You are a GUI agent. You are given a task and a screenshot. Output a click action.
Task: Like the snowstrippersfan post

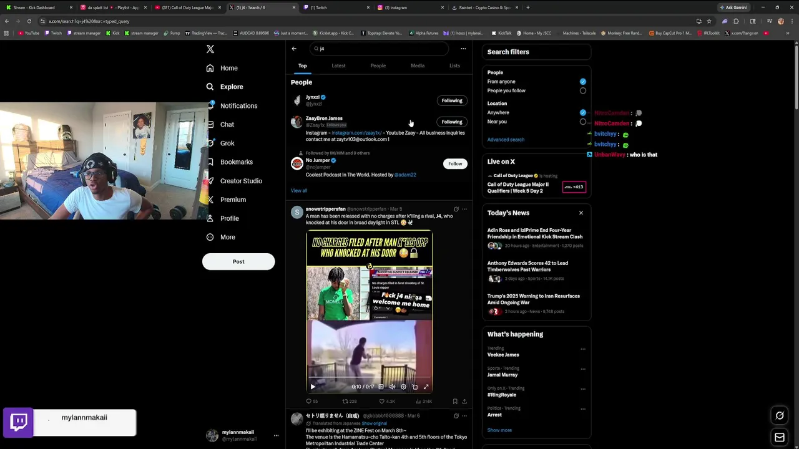387,402
